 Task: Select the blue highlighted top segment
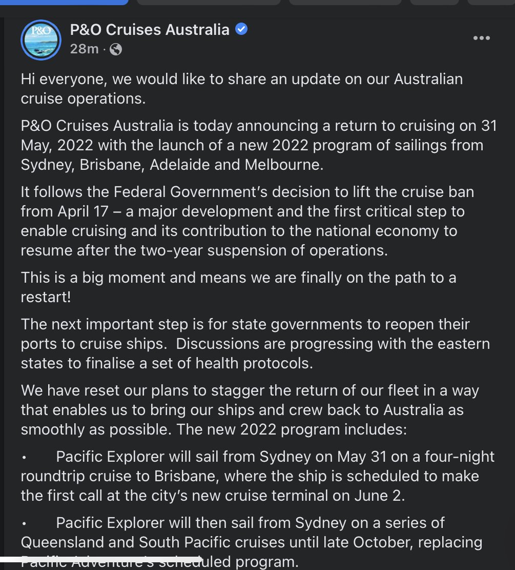point(64,2)
